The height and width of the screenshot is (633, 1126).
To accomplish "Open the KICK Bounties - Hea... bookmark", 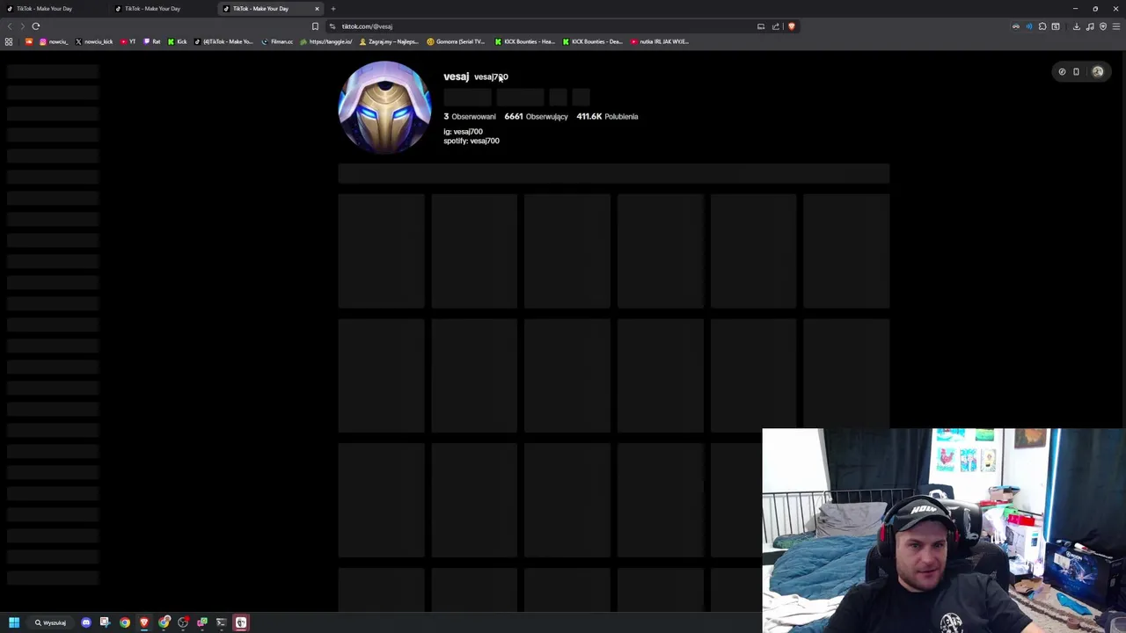I will pyautogui.click(x=524, y=41).
